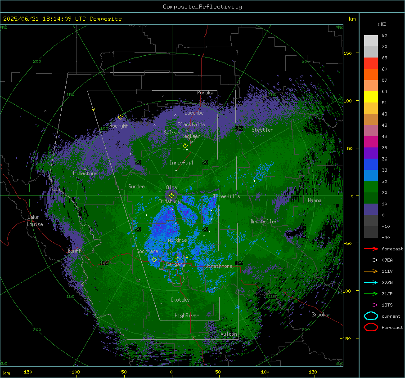Pick the bright yellow 51-54 dBZ swatch
405x378 pixels.
(371, 97)
